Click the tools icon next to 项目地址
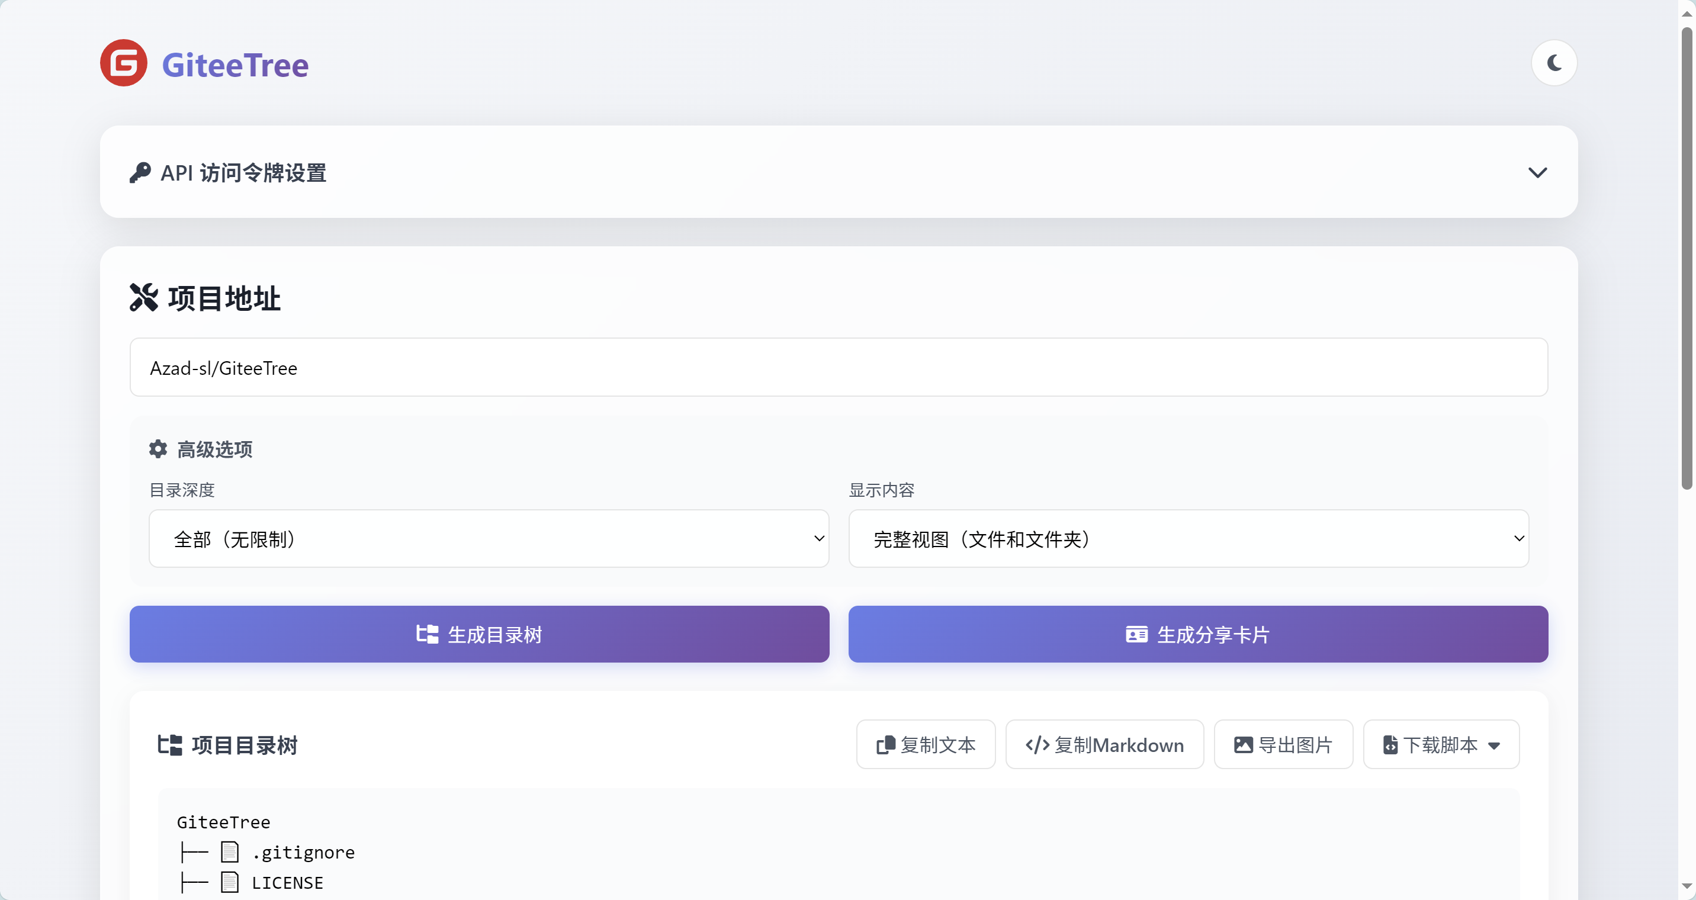Viewport: 1696px width, 900px height. tap(143, 298)
